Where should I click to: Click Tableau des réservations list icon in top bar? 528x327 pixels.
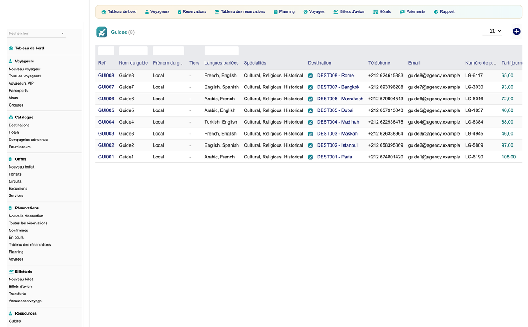217,12
